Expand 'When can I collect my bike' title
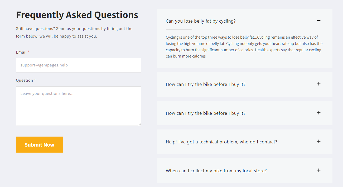 pos(216,171)
